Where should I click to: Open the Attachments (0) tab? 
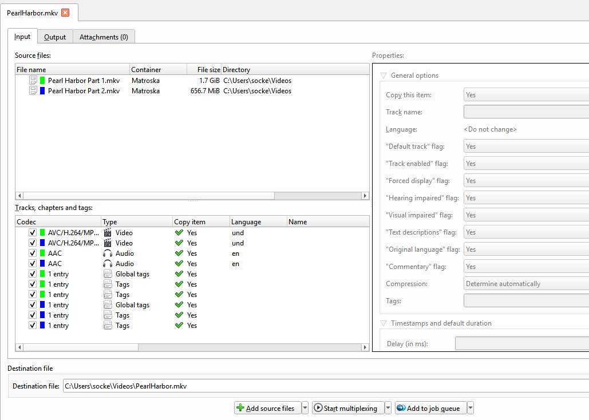pos(104,37)
